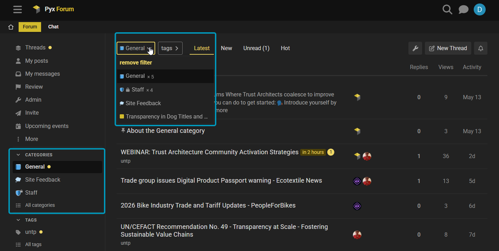
Task: Open 2026 Bike Industry Trade thread
Action: click(208, 205)
